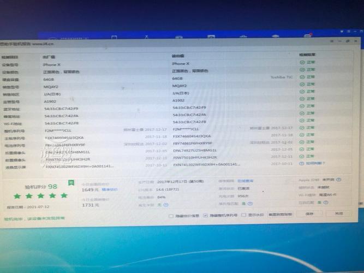The width and height of the screenshot is (364, 273).
Task: Click the help icon next to Apple ID锁 未开启
Action: 339,180
